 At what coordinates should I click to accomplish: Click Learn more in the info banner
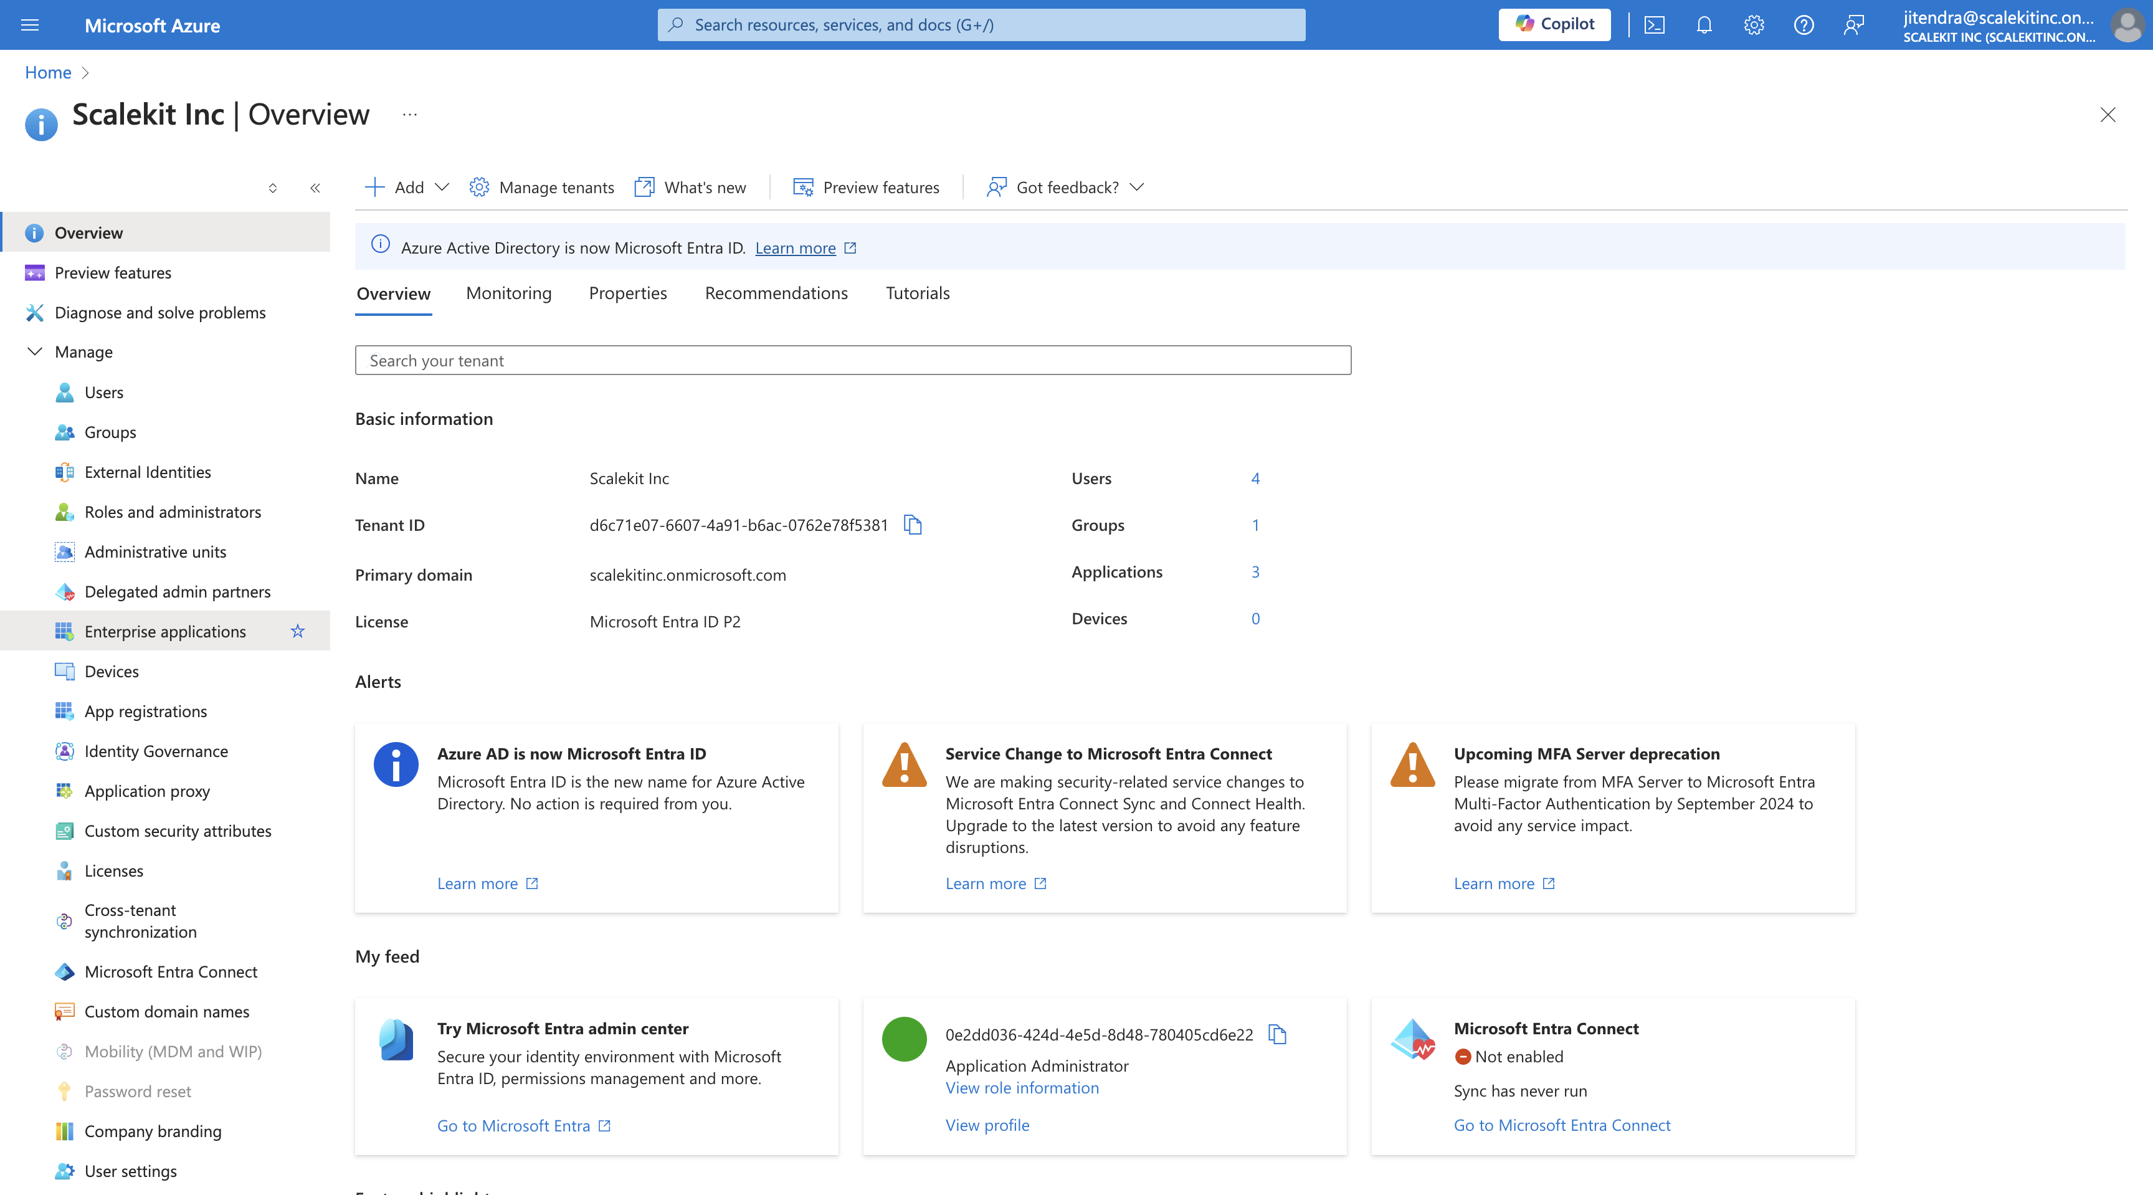pyautogui.click(x=796, y=248)
